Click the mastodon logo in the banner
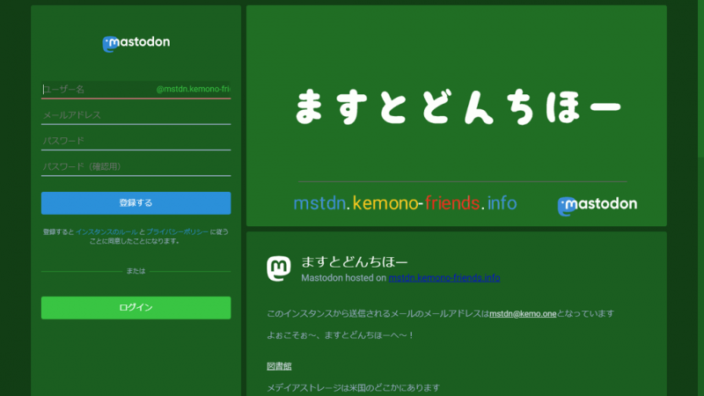704x396 pixels. point(597,205)
